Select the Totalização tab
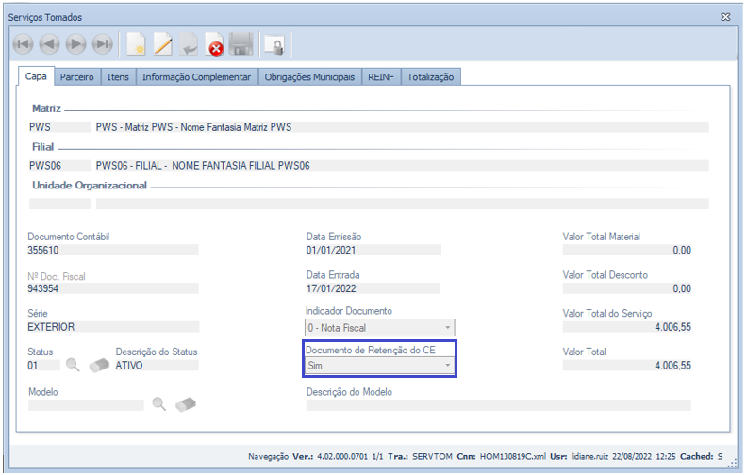747x475 pixels. [430, 77]
